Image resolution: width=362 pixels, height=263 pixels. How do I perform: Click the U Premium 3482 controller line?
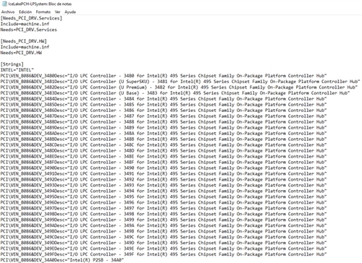pyautogui.click(x=179, y=87)
